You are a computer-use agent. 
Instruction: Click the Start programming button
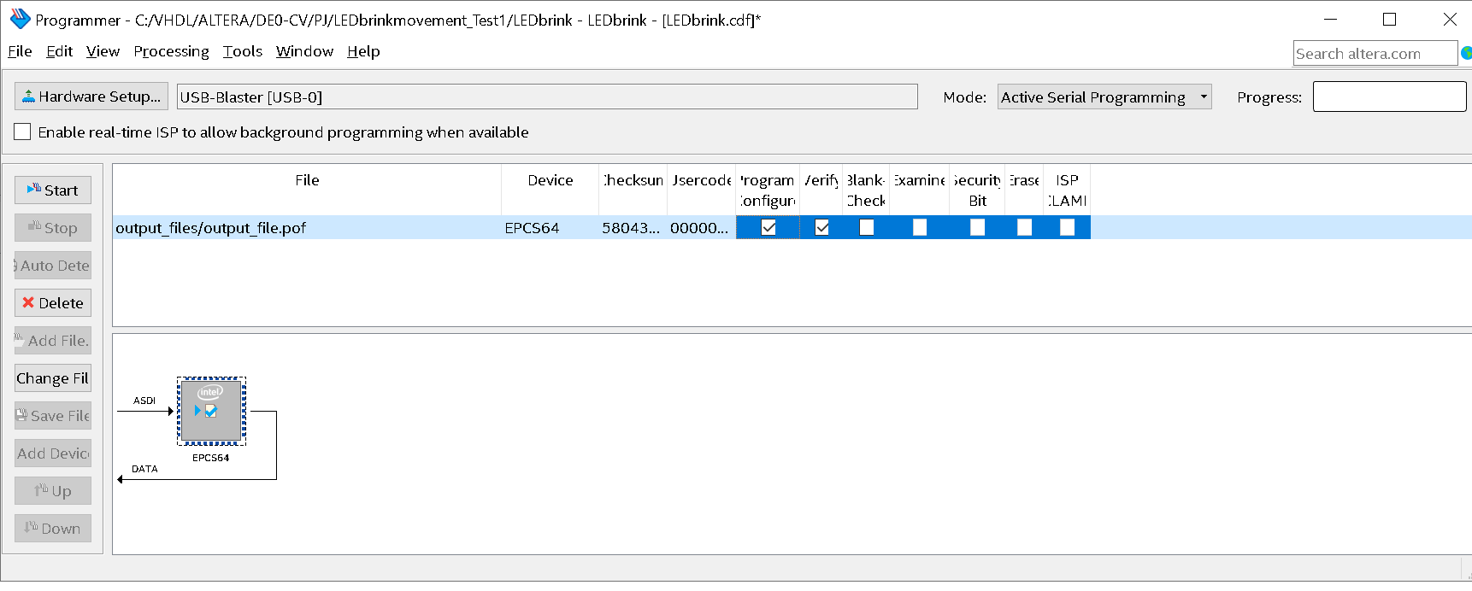53,190
